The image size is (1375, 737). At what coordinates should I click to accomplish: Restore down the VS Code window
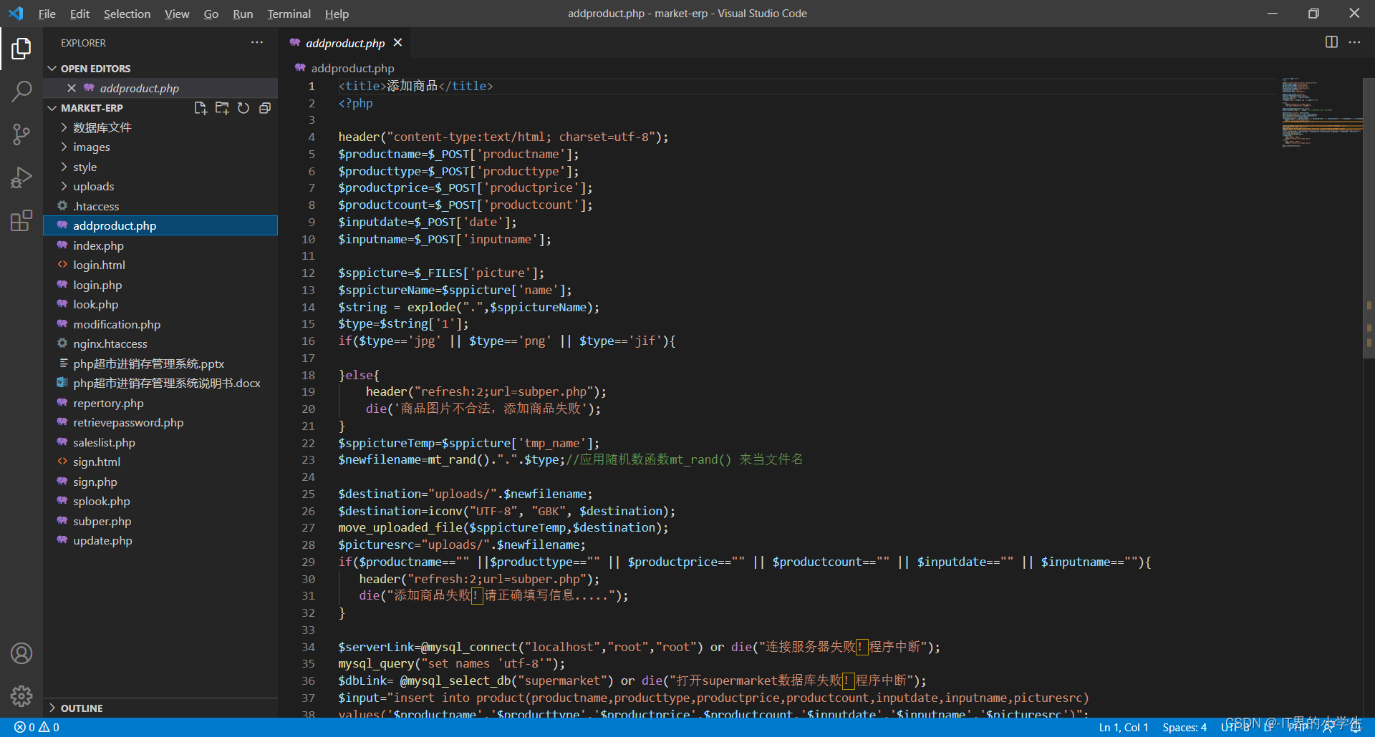[x=1313, y=14]
